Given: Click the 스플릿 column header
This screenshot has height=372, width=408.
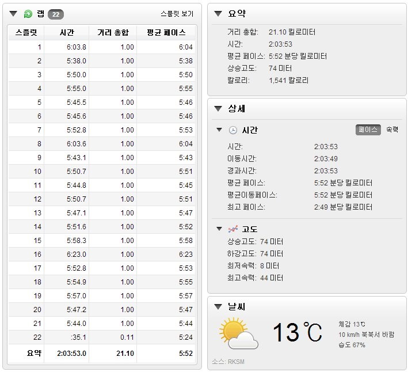Looking at the screenshot, I should click(x=27, y=32).
